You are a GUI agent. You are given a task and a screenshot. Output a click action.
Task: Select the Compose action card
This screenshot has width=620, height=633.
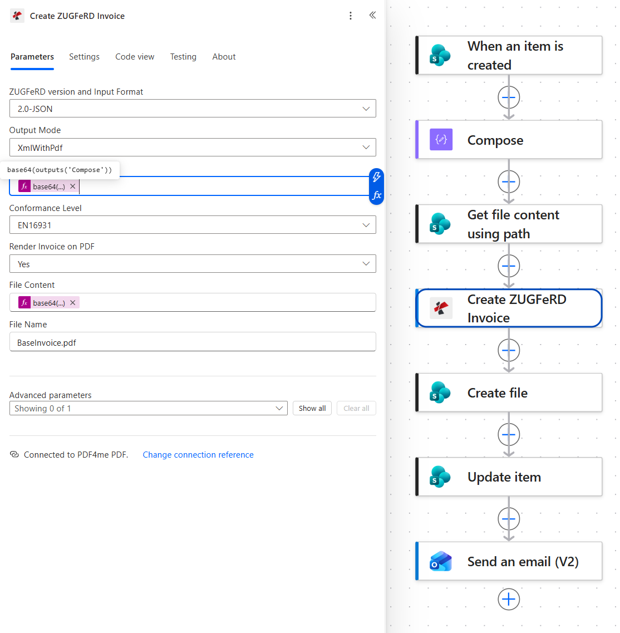tap(509, 140)
